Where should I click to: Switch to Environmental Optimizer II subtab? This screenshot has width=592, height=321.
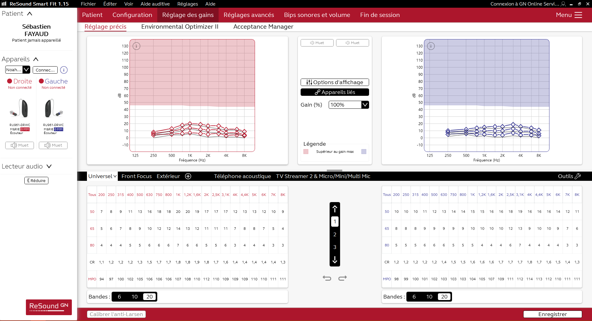click(x=180, y=27)
